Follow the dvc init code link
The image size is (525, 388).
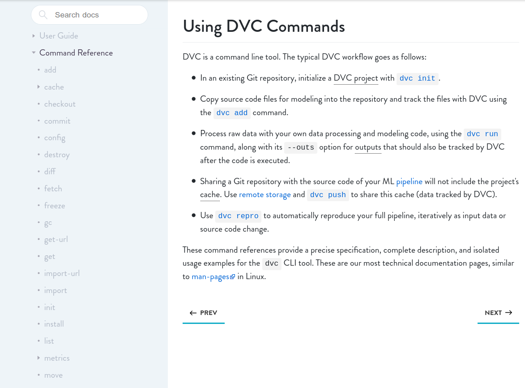tap(417, 78)
